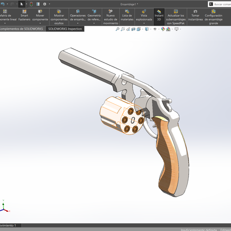Select the Mover componente tool
Screen dimensions: 231x231
coord(40,15)
